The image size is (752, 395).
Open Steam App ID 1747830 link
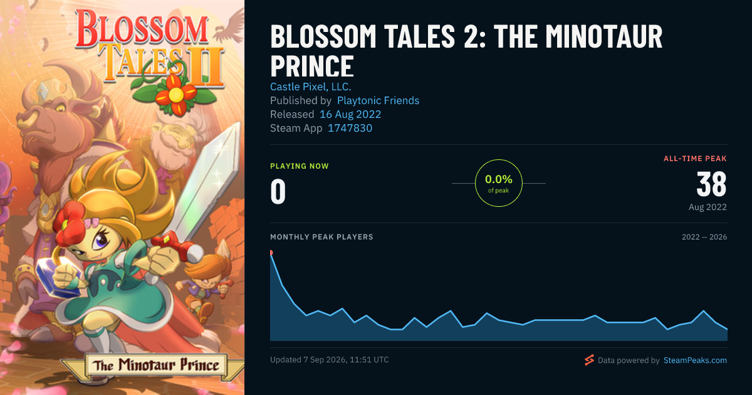click(350, 128)
